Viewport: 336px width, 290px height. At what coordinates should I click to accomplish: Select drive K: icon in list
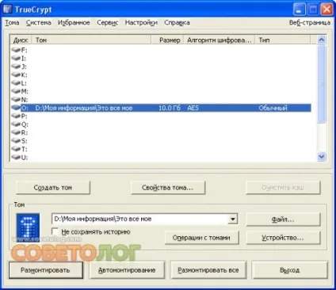click(16, 74)
